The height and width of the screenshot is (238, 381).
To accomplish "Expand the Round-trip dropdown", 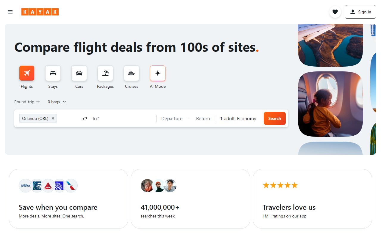I will coord(27,102).
